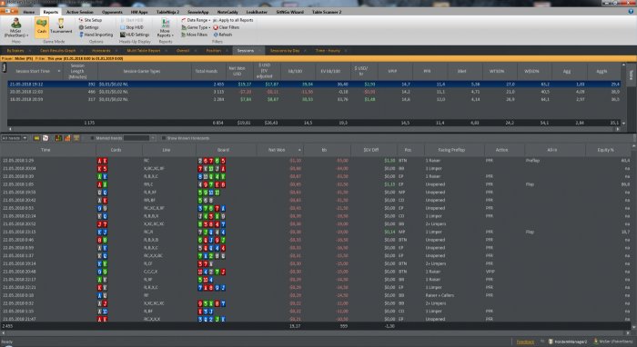The height and width of the screenshot is (347, 637).
Task: Open the Hero player selector dropdown
Action: coord(15,27)
